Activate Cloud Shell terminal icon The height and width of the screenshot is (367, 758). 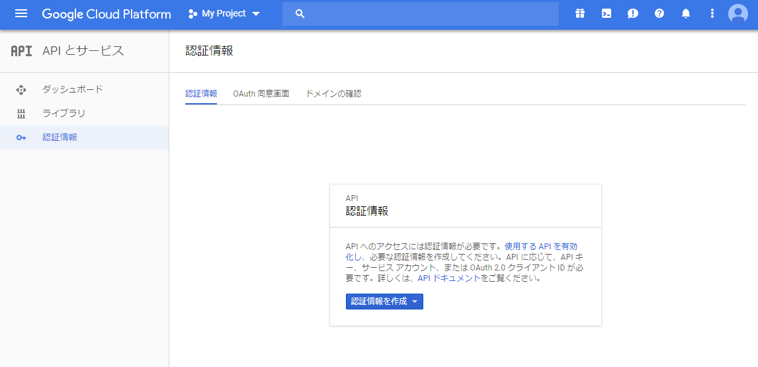pos(607,13)
